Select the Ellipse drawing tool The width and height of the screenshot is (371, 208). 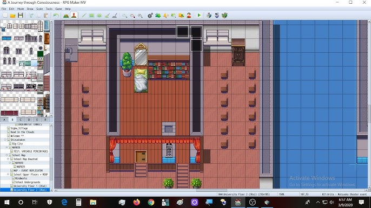pos(100,16)
